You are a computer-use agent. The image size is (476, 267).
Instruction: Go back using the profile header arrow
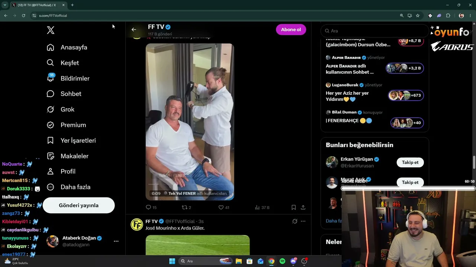click(134, 30)
